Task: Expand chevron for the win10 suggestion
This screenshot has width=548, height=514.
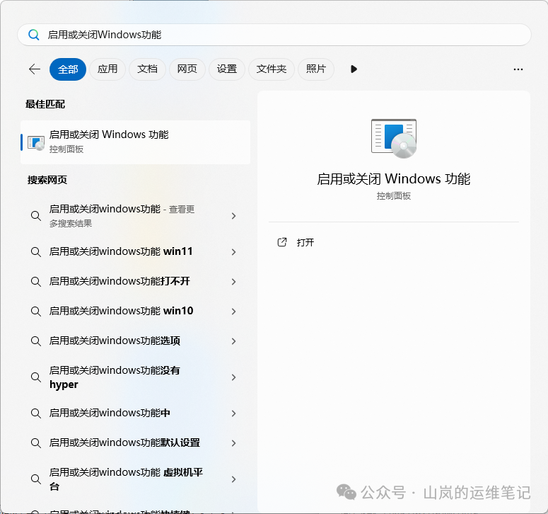Action: click(x=234, y=312)
